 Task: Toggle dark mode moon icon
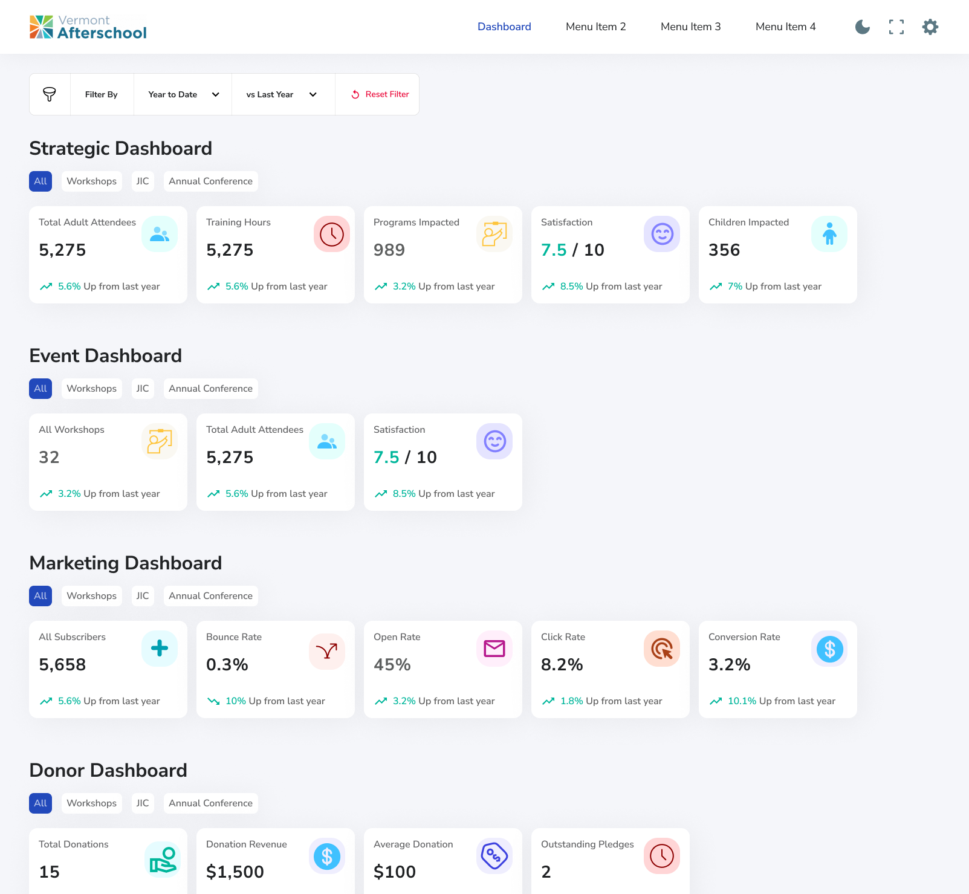click(863, 27)
